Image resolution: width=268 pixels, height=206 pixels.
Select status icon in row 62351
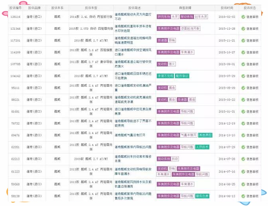click(x=243, y=147)
